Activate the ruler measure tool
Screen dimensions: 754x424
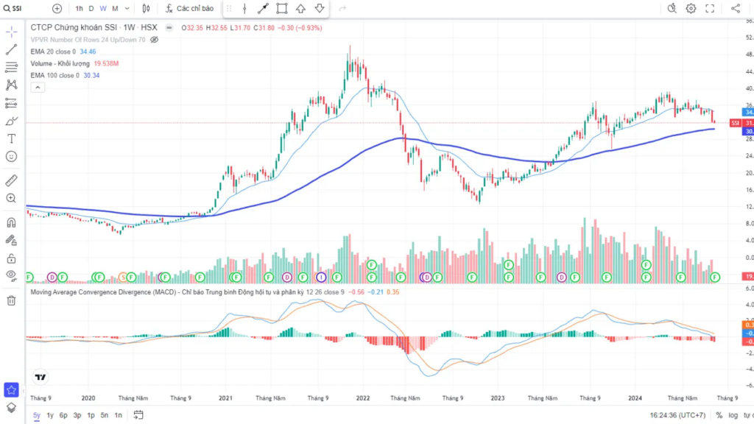click(11, 180)
